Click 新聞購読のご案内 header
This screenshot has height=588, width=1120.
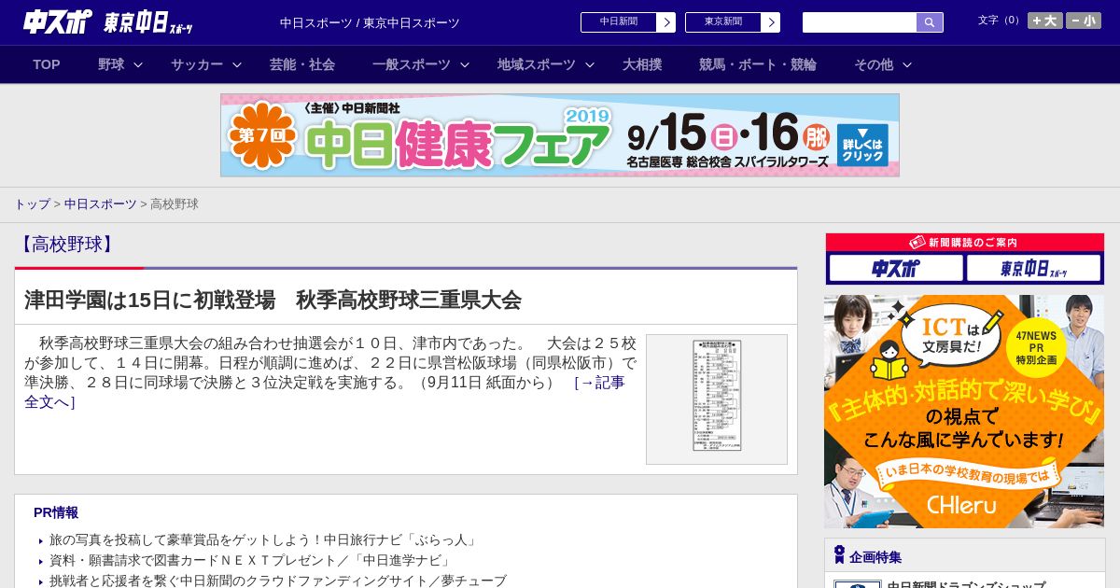pos(965,243)
